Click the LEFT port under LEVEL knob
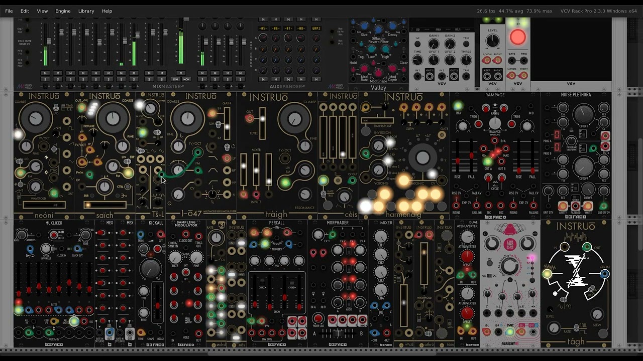Viewport: 643px width, 361px height. click(x=486, y=76)
